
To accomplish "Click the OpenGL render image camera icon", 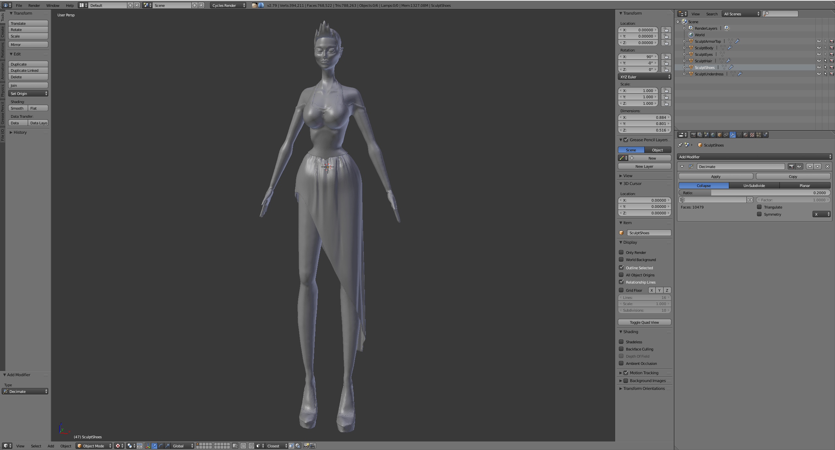I will (306, 446).
